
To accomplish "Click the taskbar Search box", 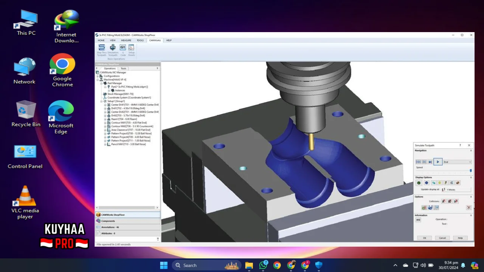I will [206, 265].
